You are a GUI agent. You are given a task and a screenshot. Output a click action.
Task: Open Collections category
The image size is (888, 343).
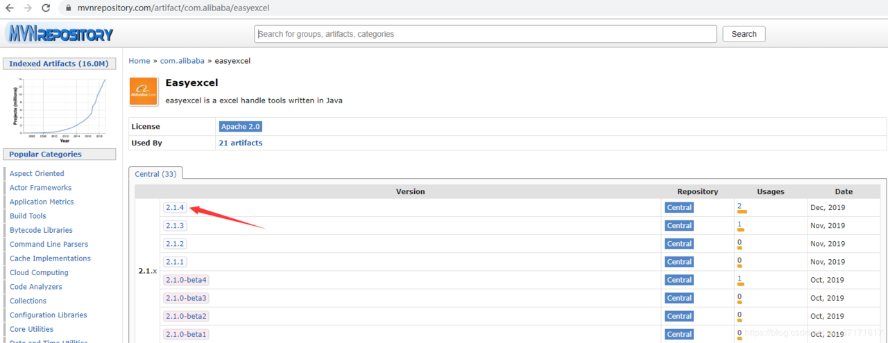click(x=28, y=301)
